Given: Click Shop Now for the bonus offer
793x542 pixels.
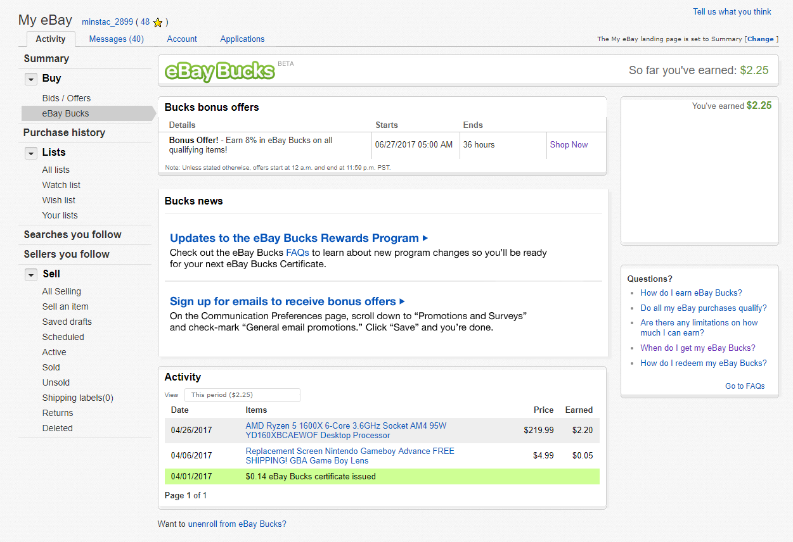Looking at the screenshot, I should pos(569,144).
